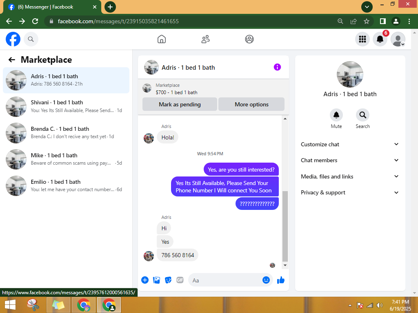
Task: Click message bubble 786 560 8164
Action: pos(178,255)
